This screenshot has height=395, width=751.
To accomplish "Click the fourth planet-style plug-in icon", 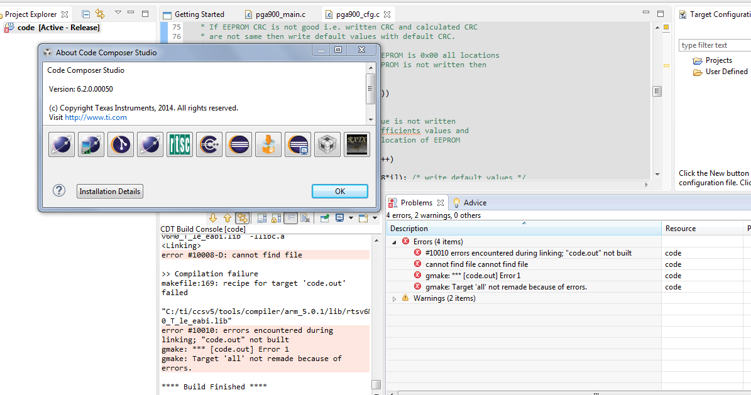I will click(150, 144).
